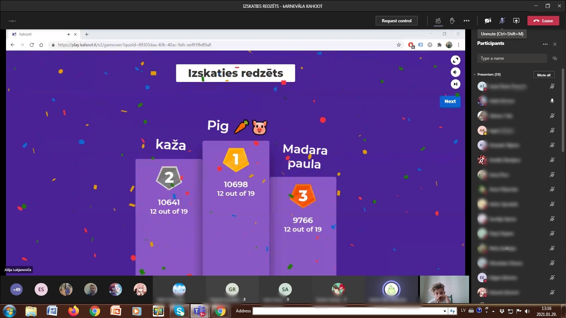Open the Address bar dropdown in taskbar
The image size is (566, 318).
pos(445,311)
